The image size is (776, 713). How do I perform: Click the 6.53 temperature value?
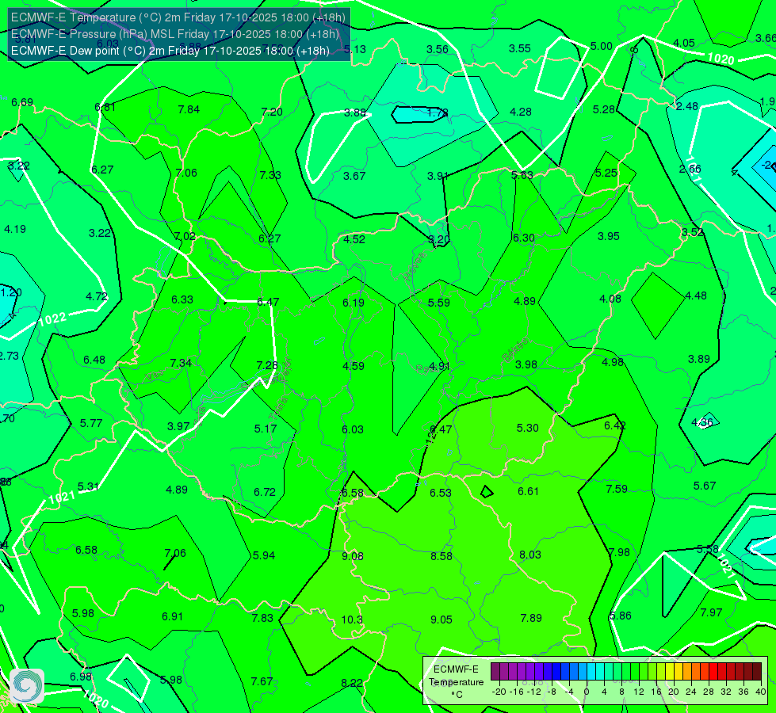coord(441,493)
